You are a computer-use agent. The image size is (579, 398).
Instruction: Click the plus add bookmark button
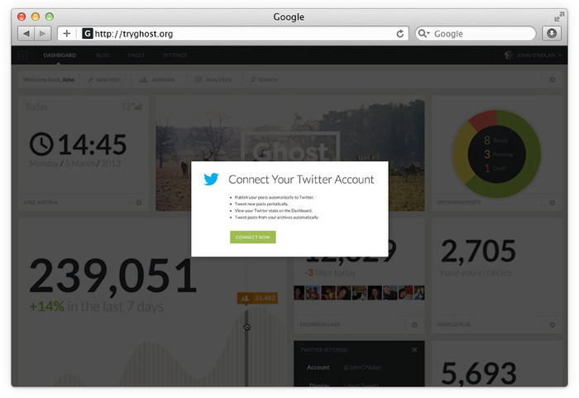point(67,34)
